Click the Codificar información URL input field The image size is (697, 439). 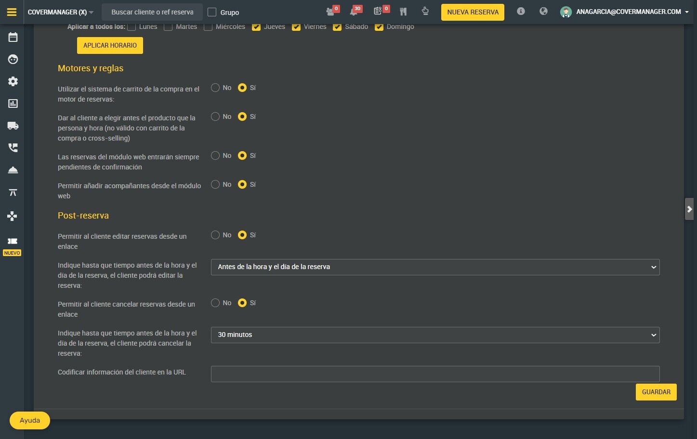435,374
